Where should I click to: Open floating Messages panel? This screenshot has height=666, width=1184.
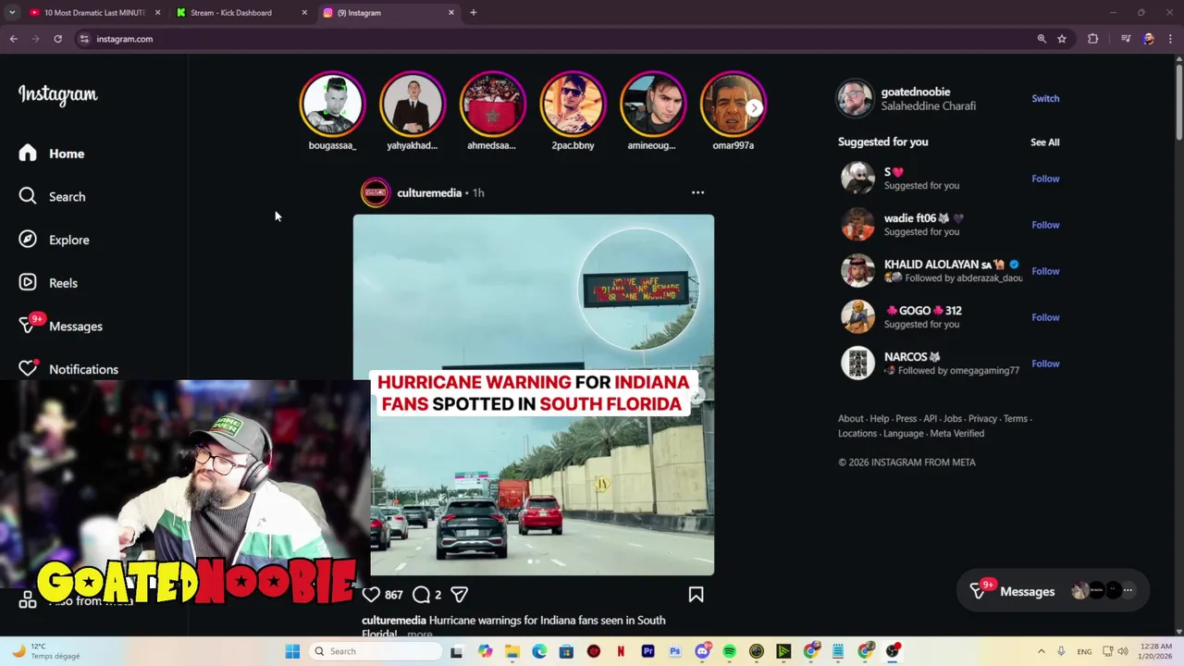1053,591
